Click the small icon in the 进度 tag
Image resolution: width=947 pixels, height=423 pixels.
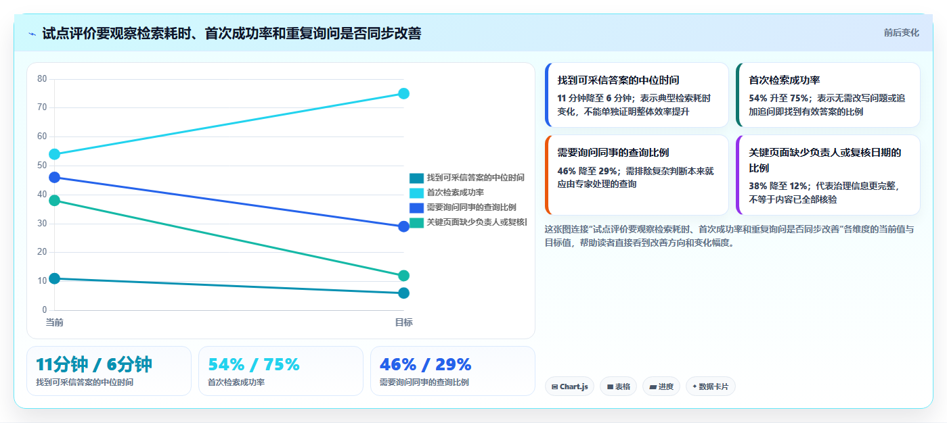pyautogui.click(x=653, y=387)
